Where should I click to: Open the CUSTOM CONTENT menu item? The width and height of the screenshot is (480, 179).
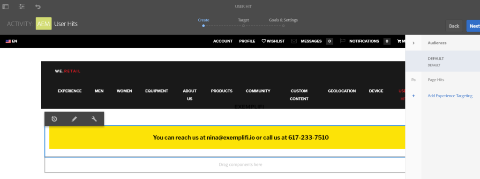pos(299,95)
